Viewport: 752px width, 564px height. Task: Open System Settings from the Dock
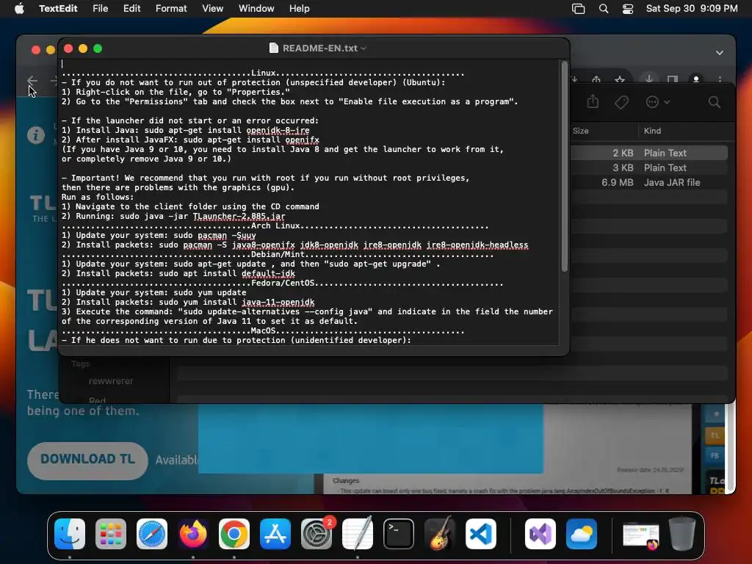(317, 534)
